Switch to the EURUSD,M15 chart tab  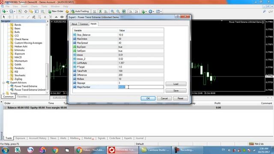coord(60,98)
